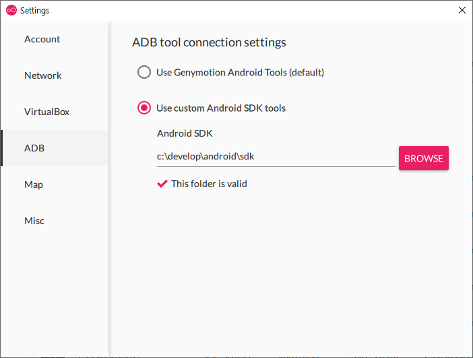Click the dark selection bar beside ADB
The width and height of the screenshot is (473, 358).
(x=2, y=148)
